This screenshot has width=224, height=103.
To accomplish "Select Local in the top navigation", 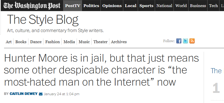I will click(x=130, y=6).
